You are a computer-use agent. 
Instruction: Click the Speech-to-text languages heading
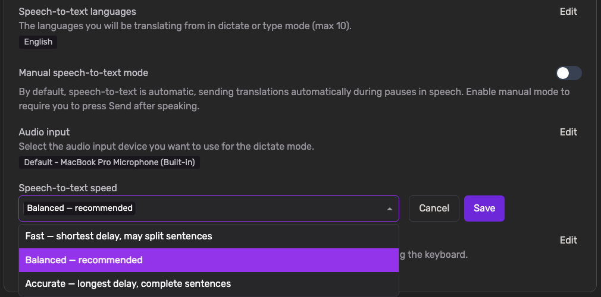tap(77, 12)
